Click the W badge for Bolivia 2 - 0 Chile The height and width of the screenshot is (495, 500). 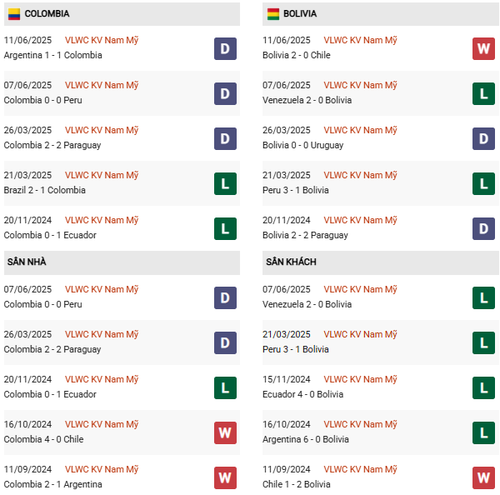[484, 48]
